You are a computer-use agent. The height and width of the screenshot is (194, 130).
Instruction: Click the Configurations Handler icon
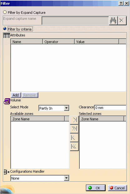pyautogui.click(x=7, y=172)
